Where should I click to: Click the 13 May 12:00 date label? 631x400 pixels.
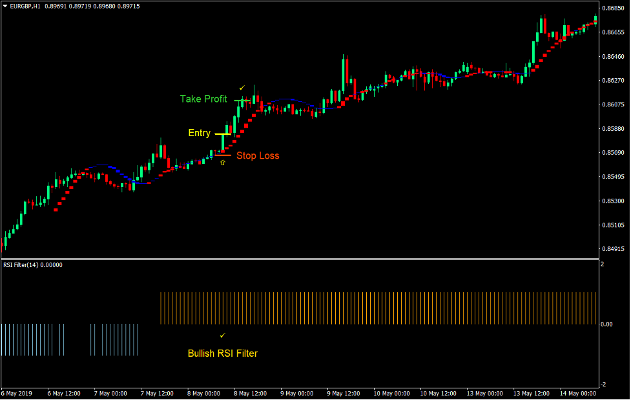(532, 394)
